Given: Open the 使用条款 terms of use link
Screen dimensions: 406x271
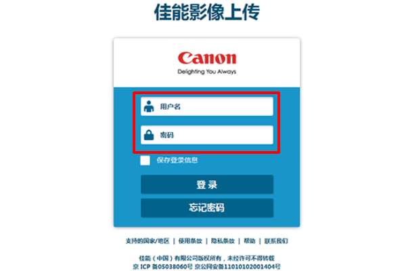Looking at the screenshot, I should pos(190,241).
